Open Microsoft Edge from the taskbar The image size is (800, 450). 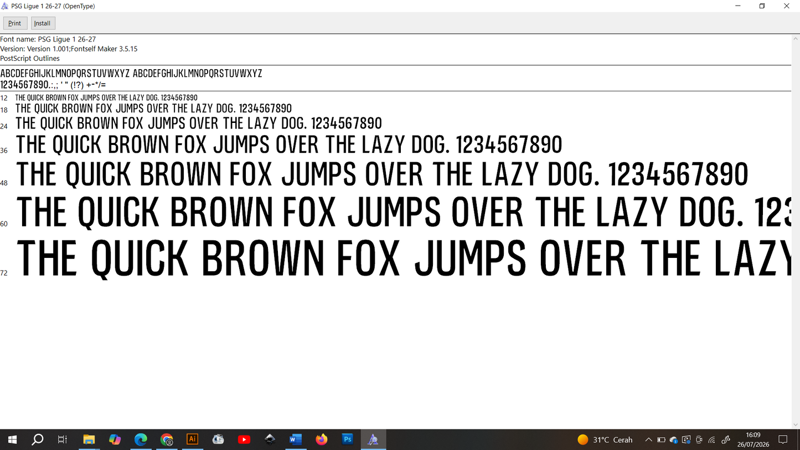pyautogui.click(x=141, y=439)
